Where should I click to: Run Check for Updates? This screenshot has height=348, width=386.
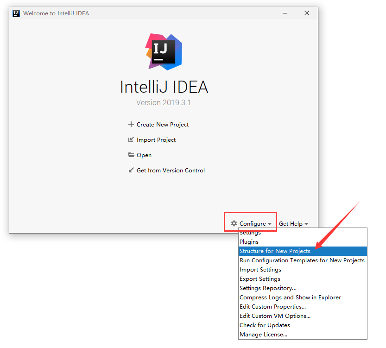pos(303,325)
